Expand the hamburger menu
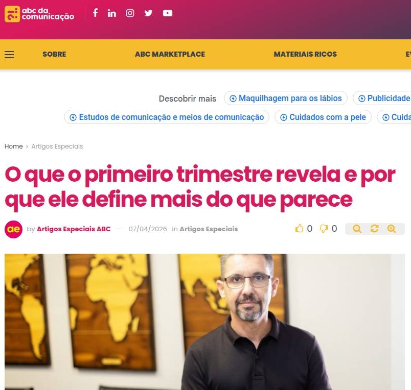The image size is (411, 390). (x=9, y=55)
